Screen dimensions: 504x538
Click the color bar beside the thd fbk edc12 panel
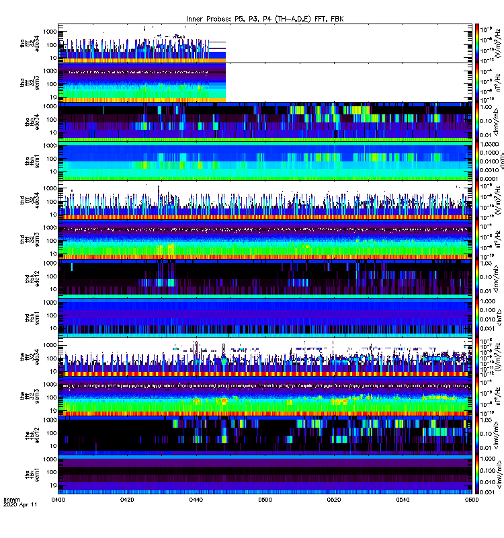click(477, 278)
